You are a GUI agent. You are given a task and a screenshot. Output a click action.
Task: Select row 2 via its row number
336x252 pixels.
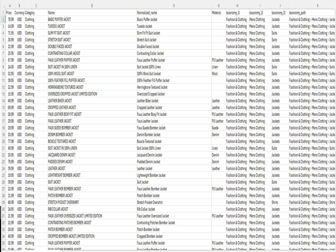point(3,19)
